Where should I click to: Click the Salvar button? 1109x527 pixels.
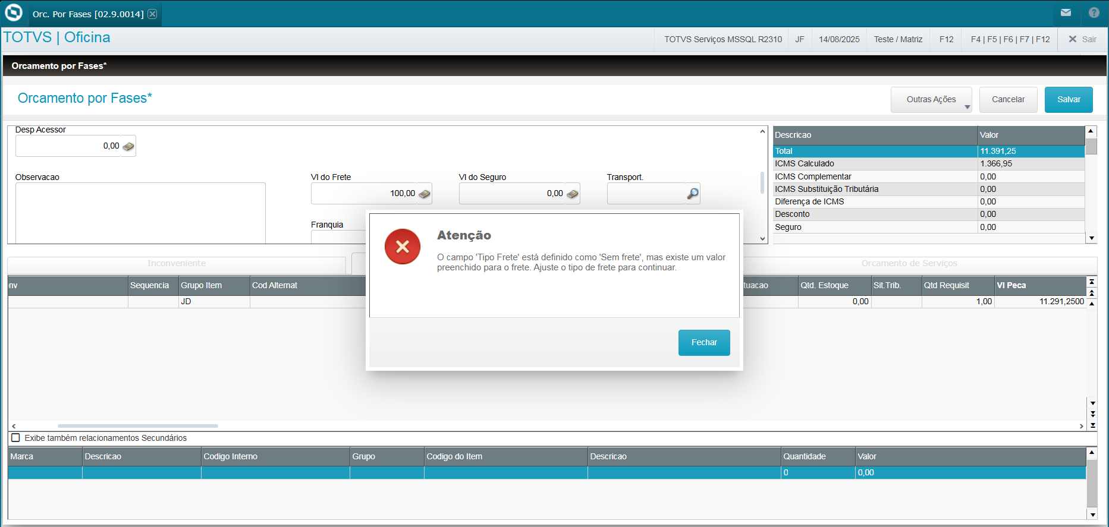tap(1069, 100)
